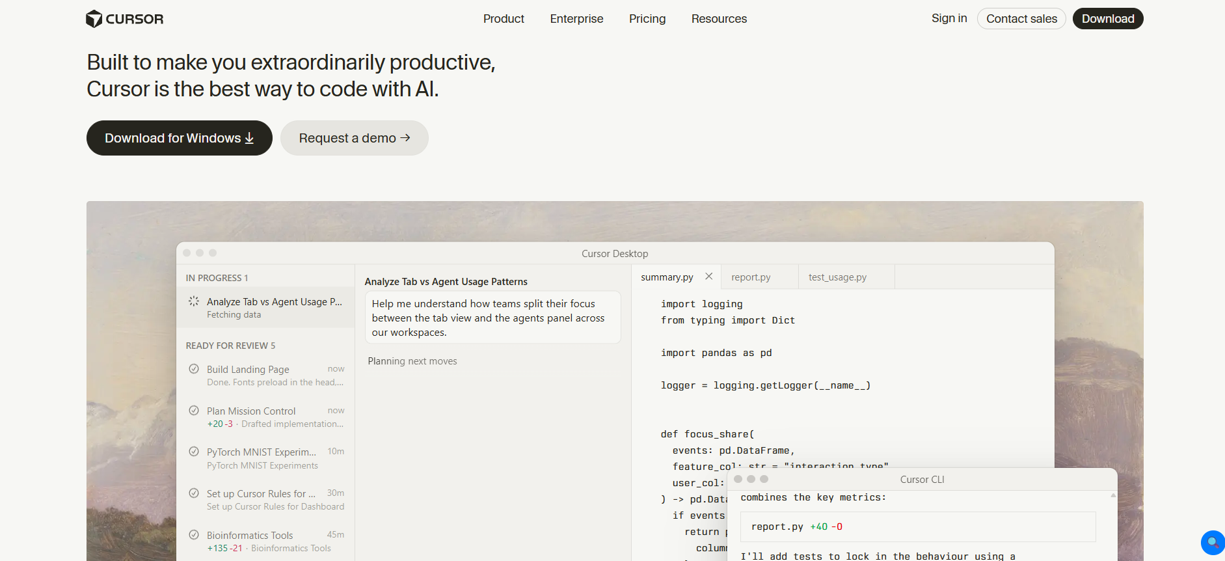Screen dimensions: 1225x561
Task: Click the Cursor CLI window title
Action: [922, 480]
